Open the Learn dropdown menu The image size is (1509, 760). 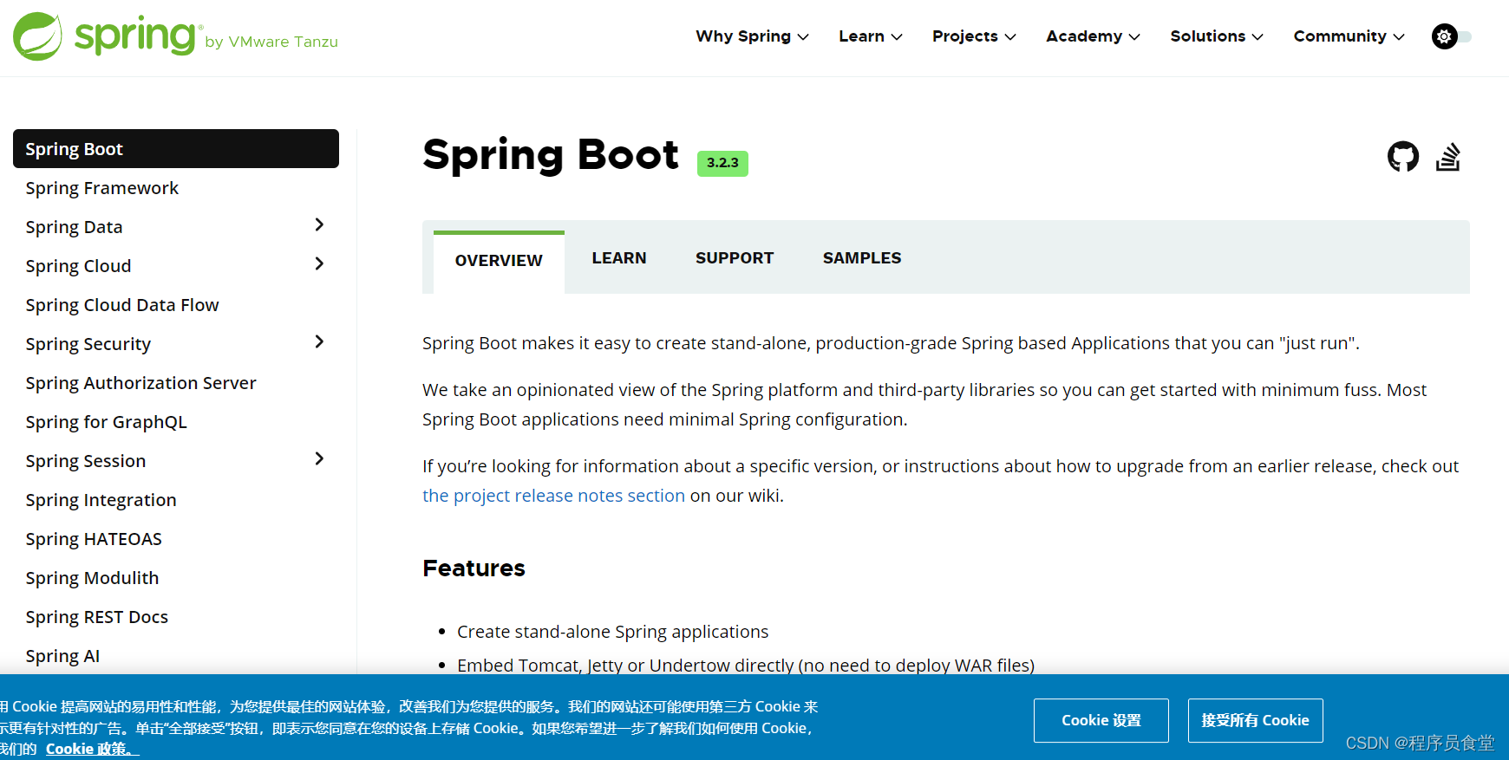[871, 36]
